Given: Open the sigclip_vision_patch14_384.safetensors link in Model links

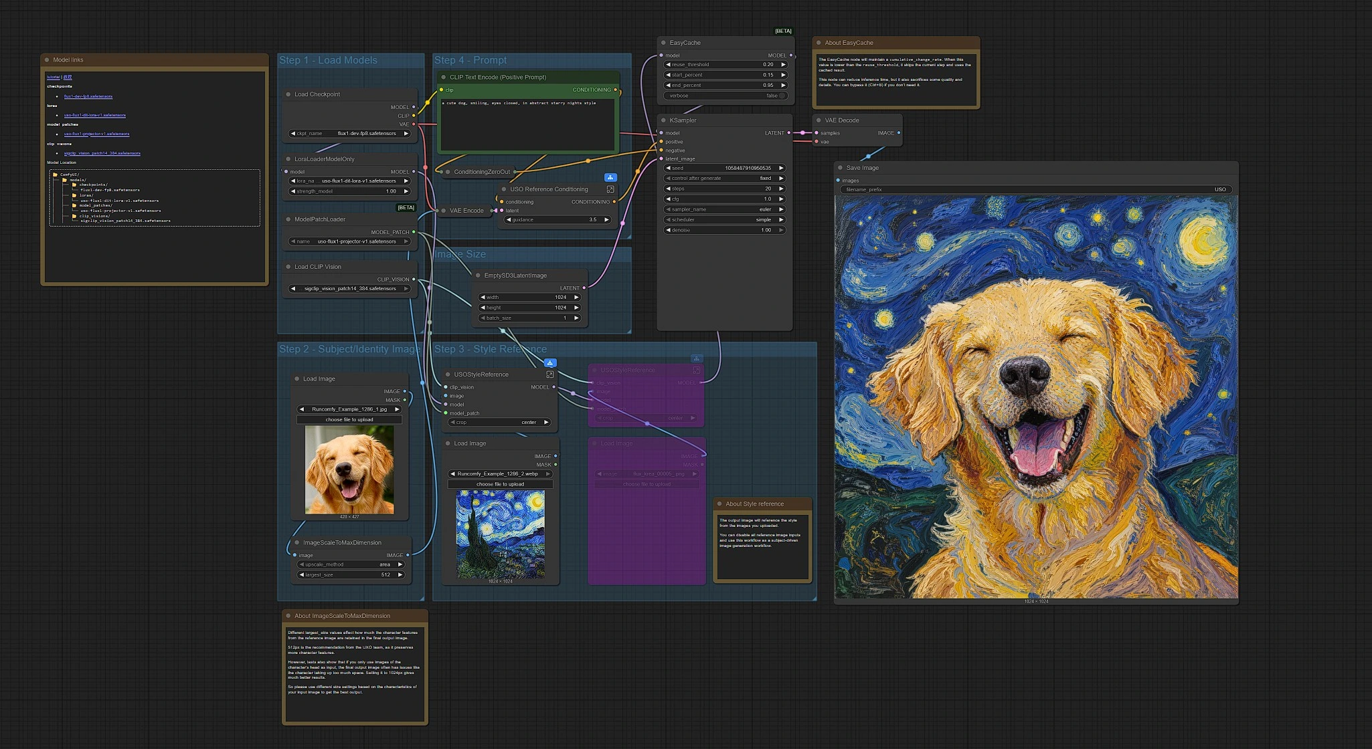Looking at the screenshot, I should pyautogui.click(x=102, y=153).
